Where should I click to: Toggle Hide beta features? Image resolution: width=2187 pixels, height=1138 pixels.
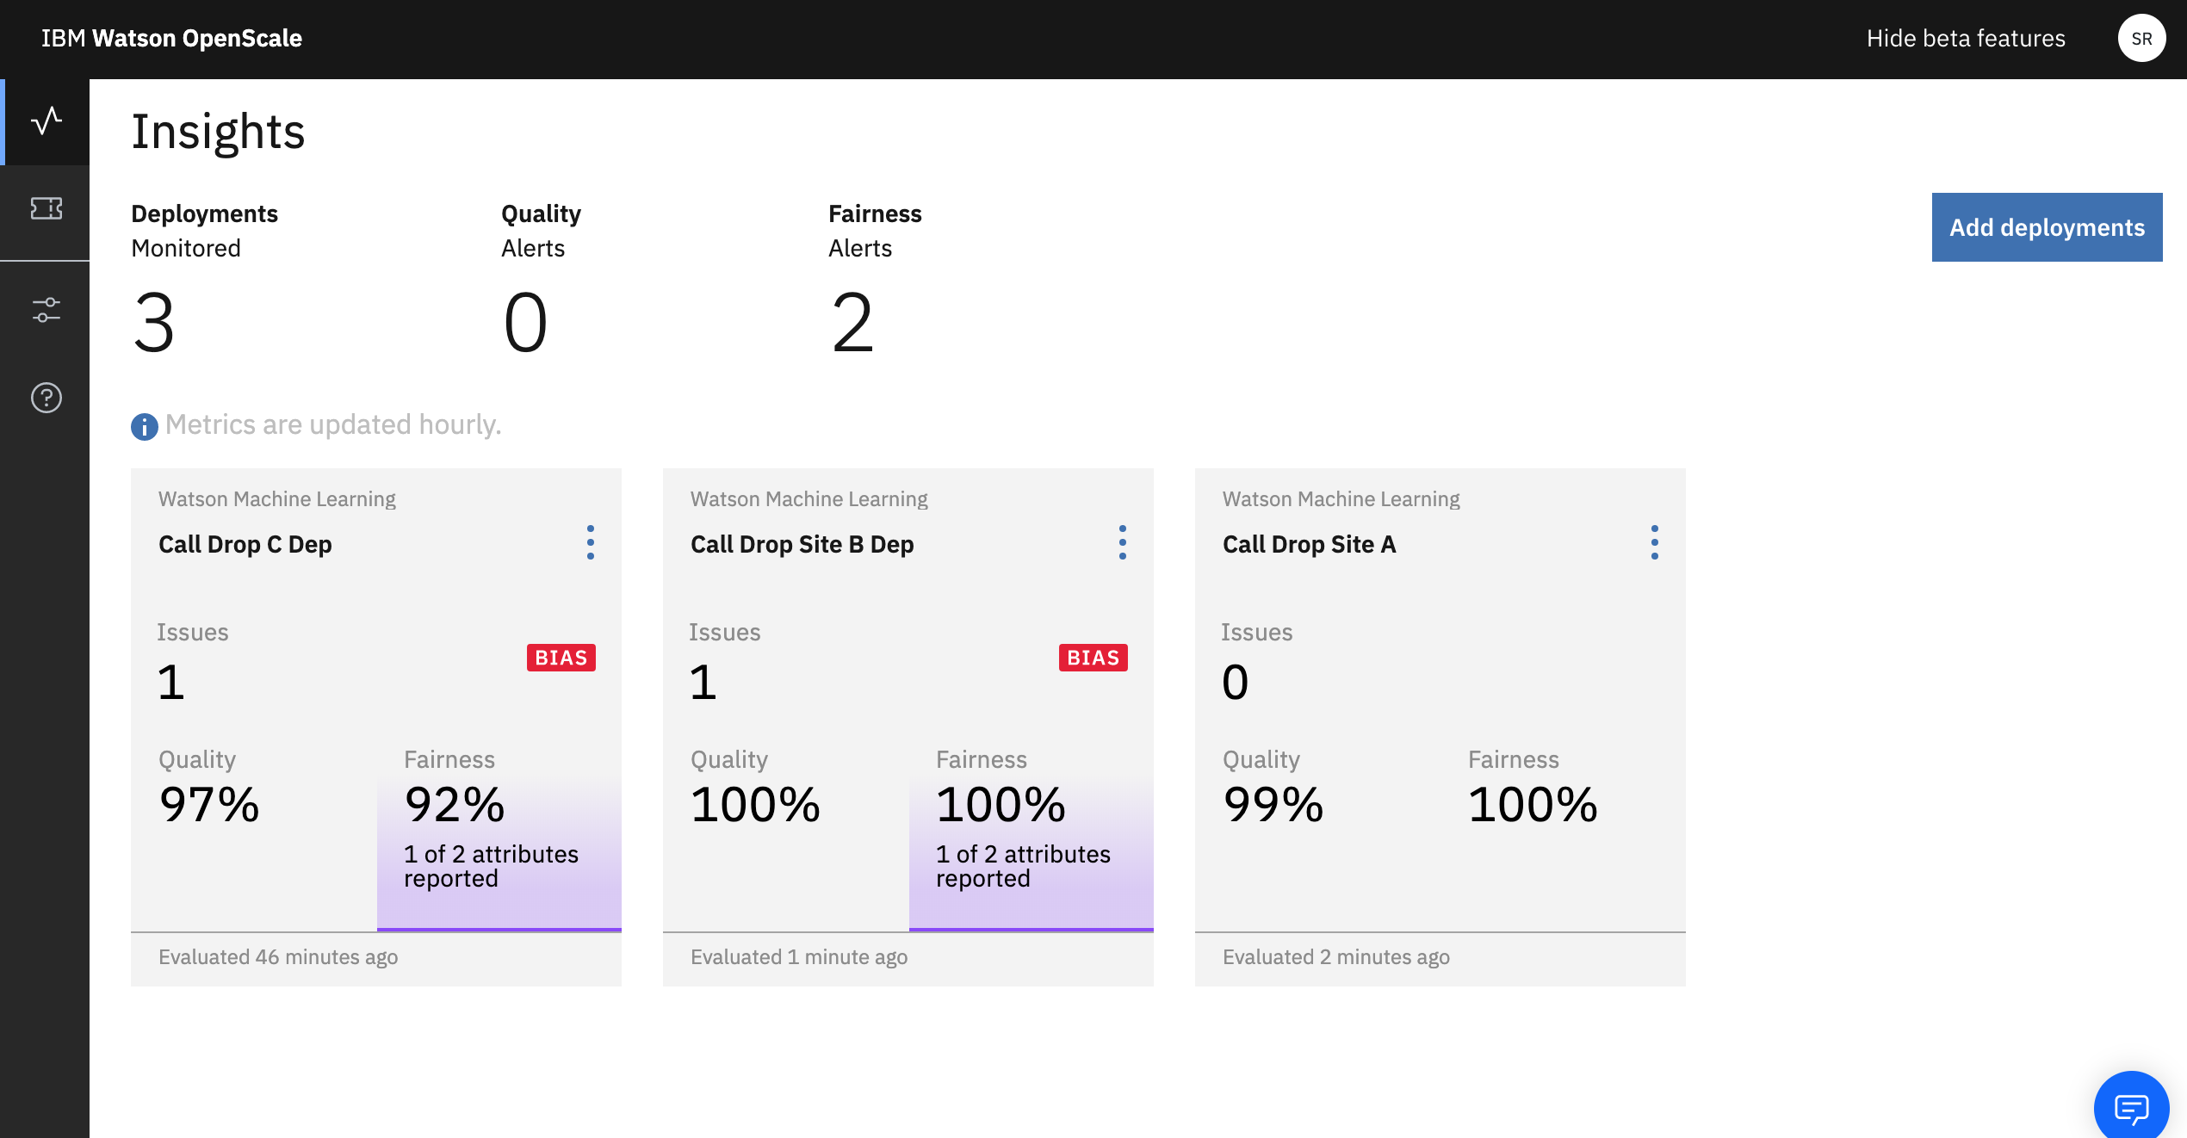[1966, 39]
